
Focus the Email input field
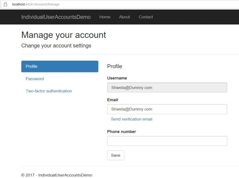(167, 109)
